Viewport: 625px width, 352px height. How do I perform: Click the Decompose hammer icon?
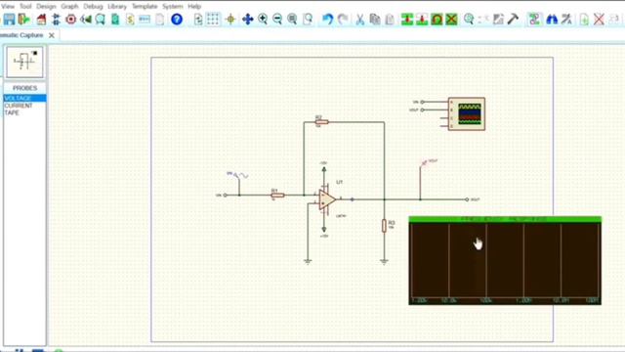click(x=513, y=20)
